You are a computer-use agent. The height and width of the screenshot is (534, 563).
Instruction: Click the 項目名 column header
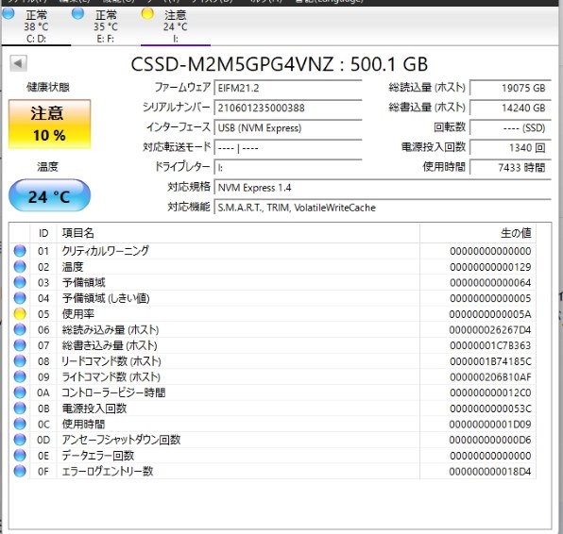[238, 233]
